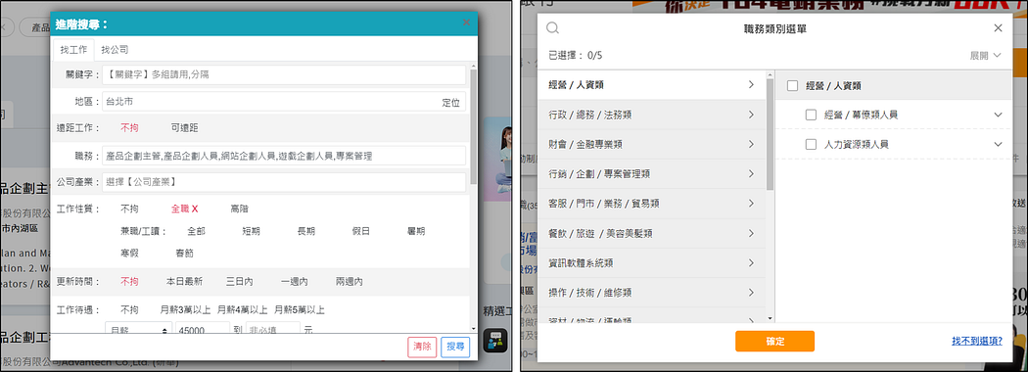Tick the 人力資源類人員 checkbox
Viewport: 1028px width, 372px height.
point(811,144)
